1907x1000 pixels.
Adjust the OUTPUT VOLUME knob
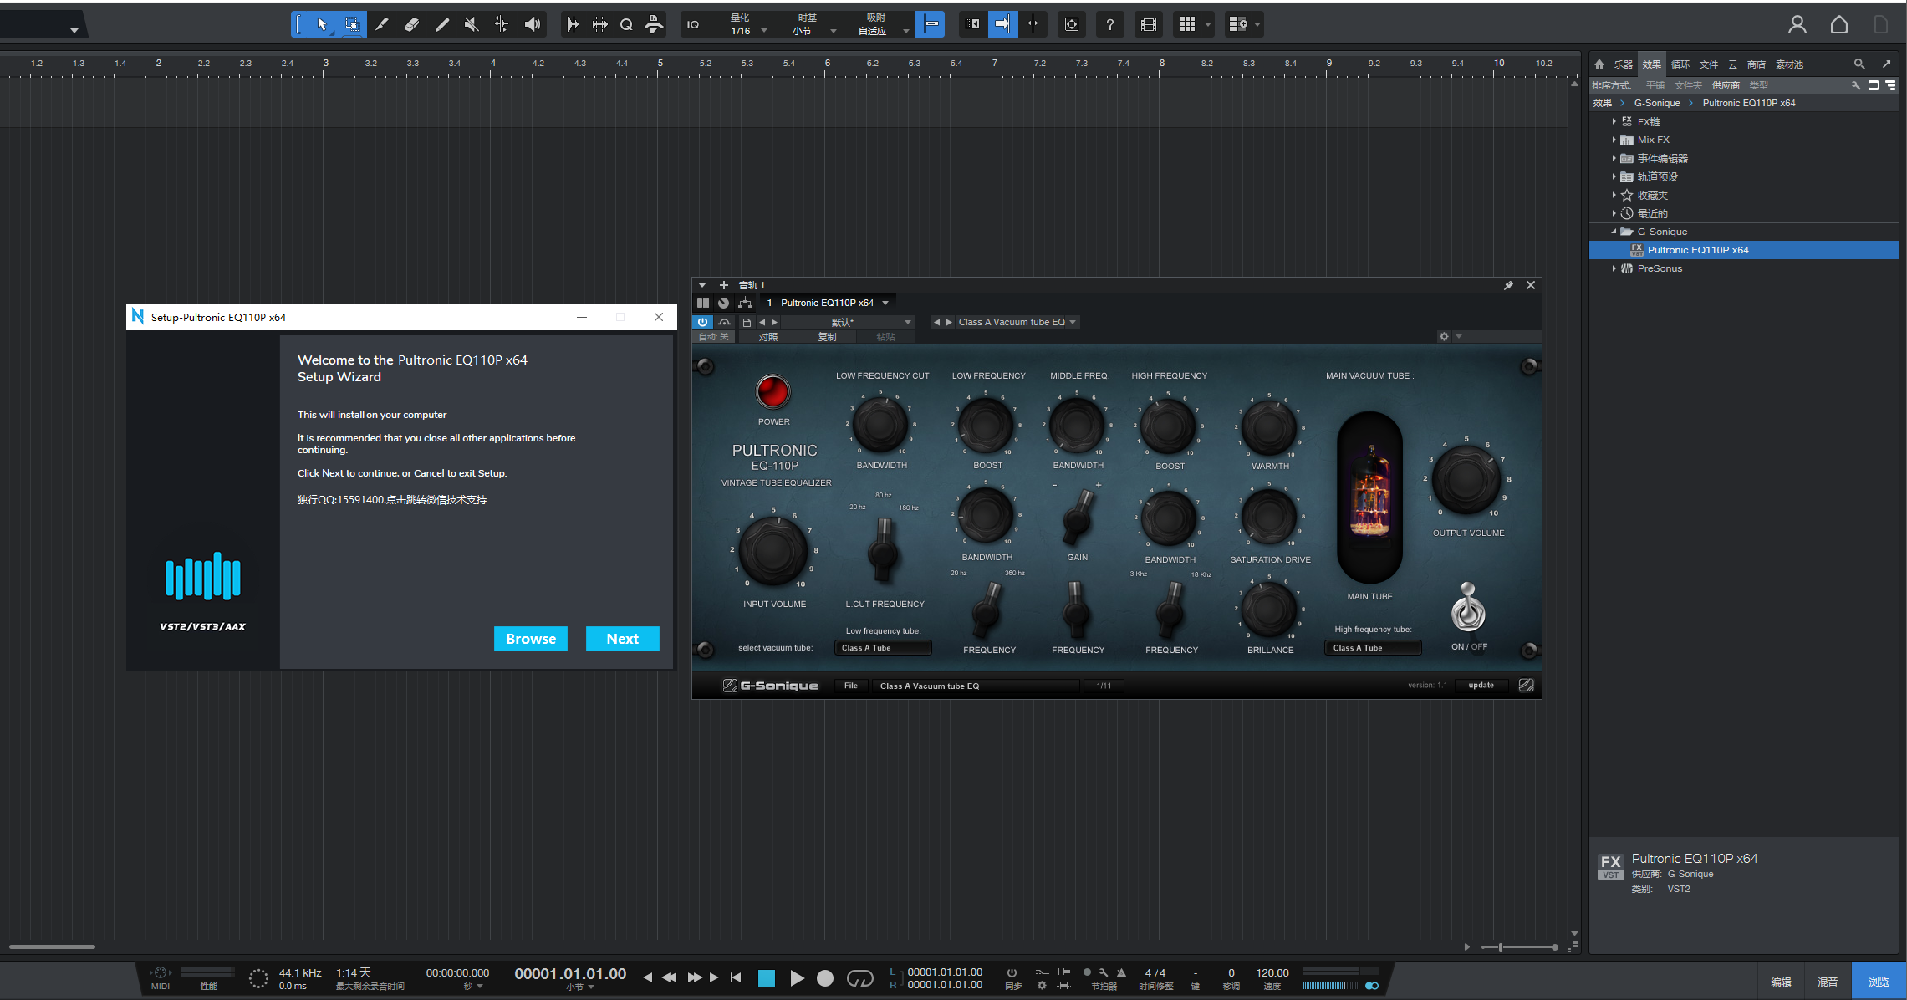coord(1466,479)
